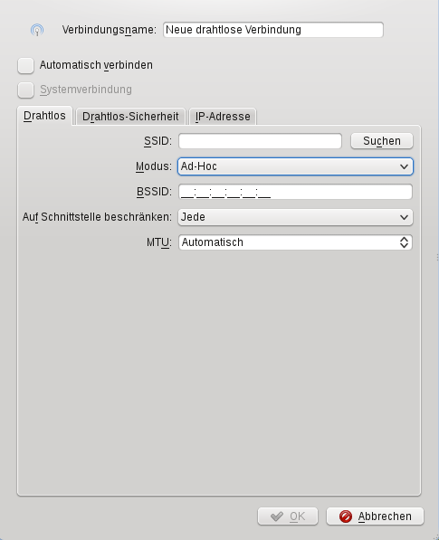The image size is (439, 540).
Task: Click the Schnittstelle dropdown chevron icon
Action: 404,217
